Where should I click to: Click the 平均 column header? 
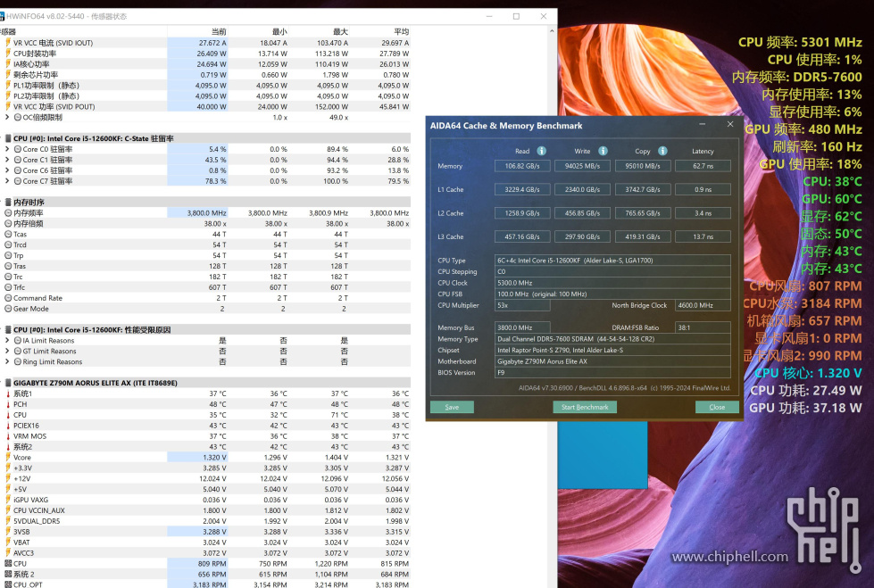tap(402, 32)
